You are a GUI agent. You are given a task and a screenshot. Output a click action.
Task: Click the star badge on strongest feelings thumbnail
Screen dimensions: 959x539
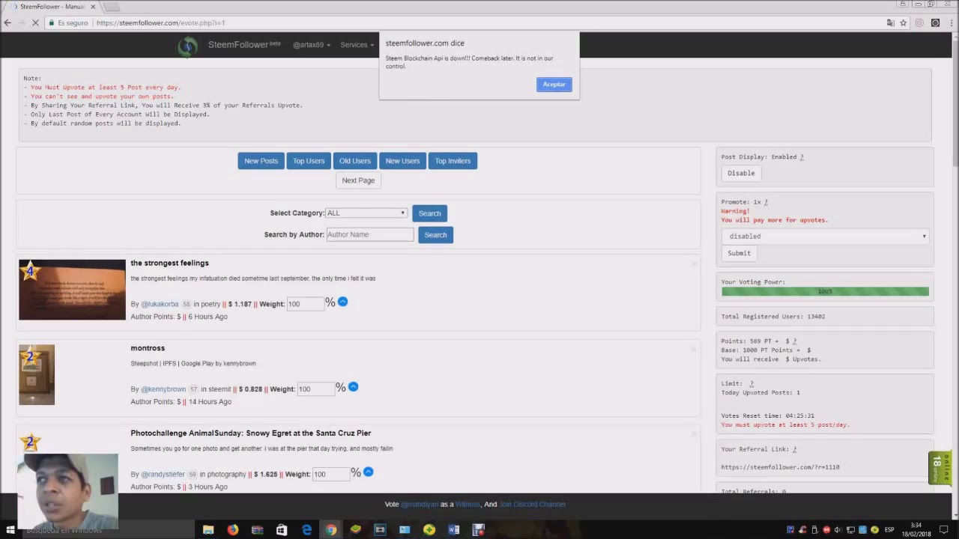(x=30, y=271)
